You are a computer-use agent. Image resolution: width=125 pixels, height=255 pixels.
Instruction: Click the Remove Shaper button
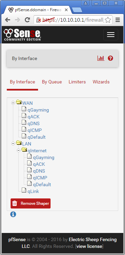click(31, 203)
